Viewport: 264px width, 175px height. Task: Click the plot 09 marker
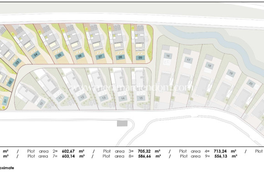click(140, 58)
